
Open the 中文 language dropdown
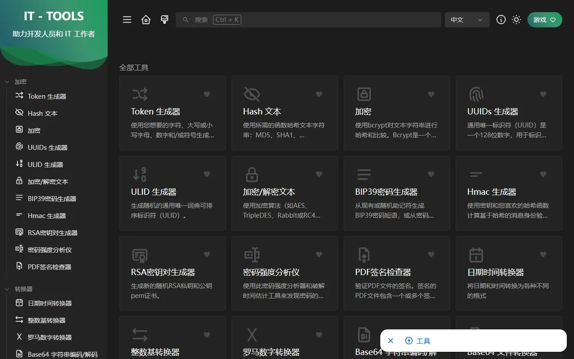pos(467,20)
